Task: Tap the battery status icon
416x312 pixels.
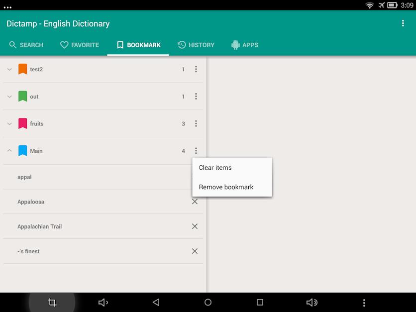Action: 392,5
